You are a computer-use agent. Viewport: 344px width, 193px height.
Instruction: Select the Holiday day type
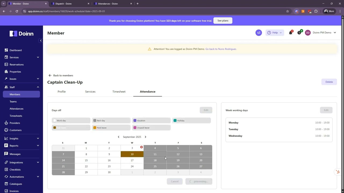[191, 121]
